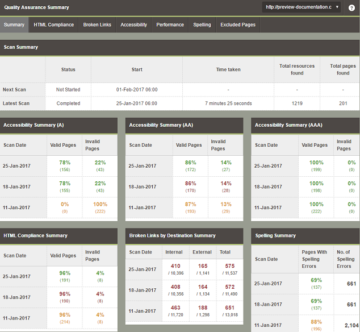Switch to the Performance tab
This screenshot has width=360, height=332.
170,24
